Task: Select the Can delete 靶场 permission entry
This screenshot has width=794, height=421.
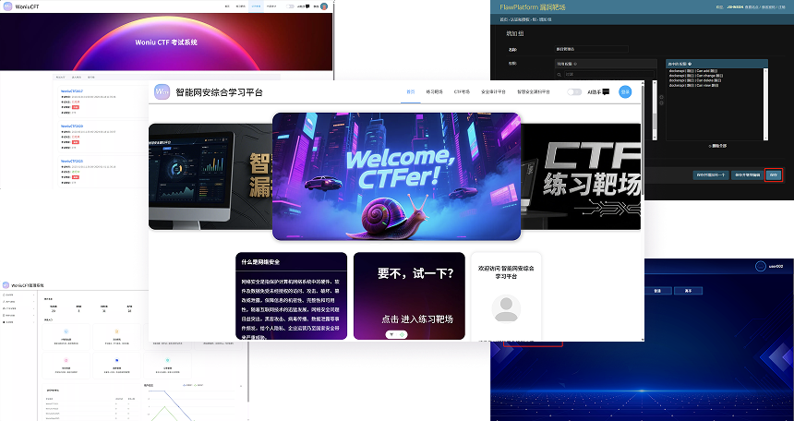Action: click(694, 80)
